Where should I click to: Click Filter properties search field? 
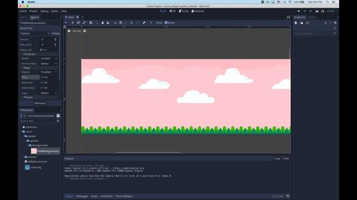pos(315,33)
